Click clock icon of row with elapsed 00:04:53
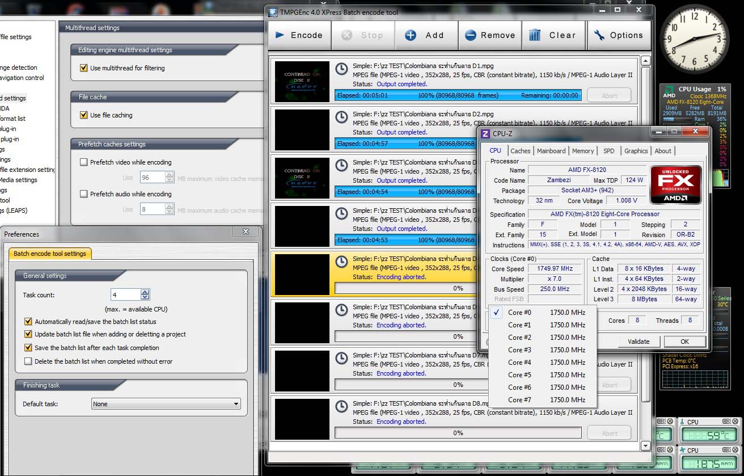The width and height of the screenshot is (744, 476). 341,213
